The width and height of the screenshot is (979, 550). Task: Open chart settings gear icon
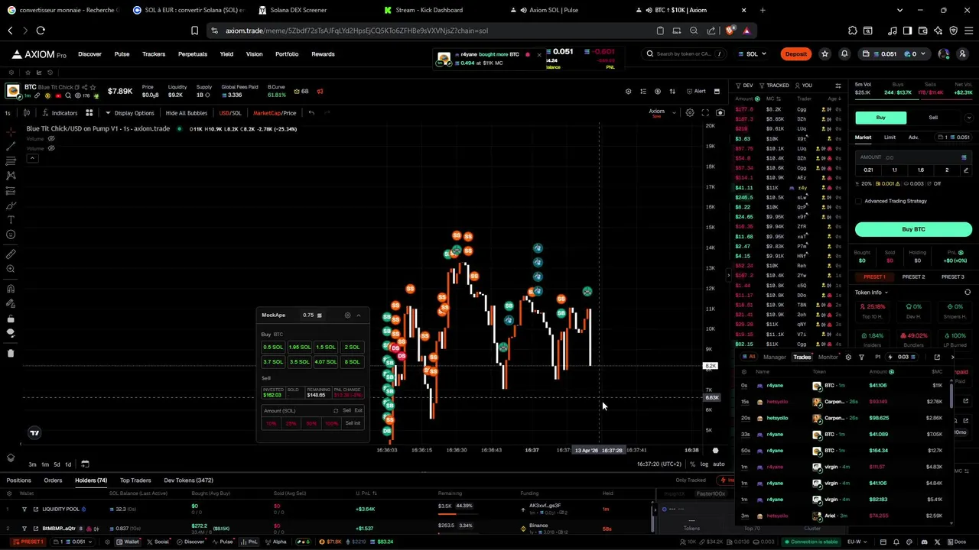[690, 113]
